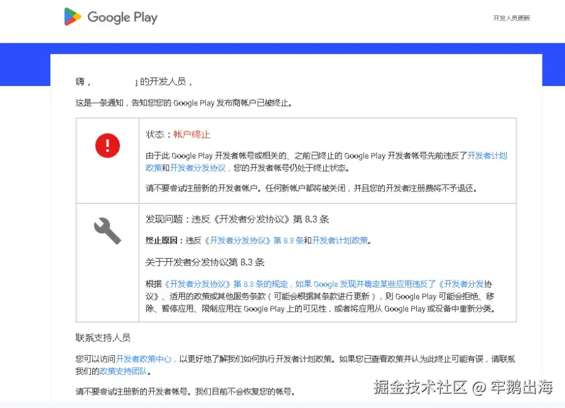Click the heading 关于开发者分发协议第 8.3 条
The width and height of the screenshot is (565, 408).
click(x=205, y=262)
